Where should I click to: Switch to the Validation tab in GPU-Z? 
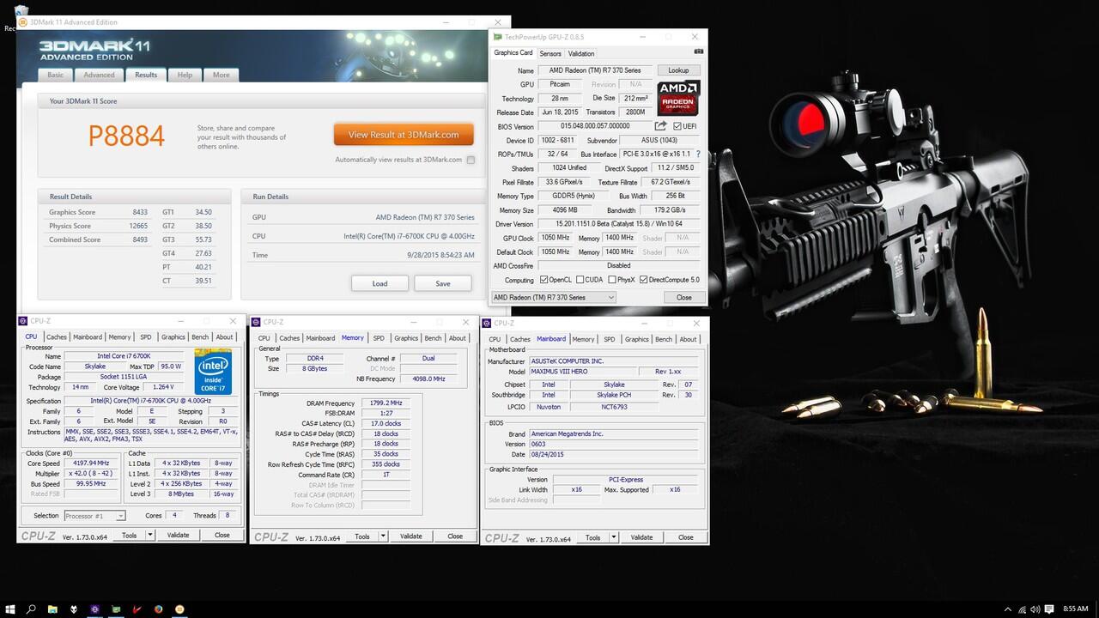(x=581, y=53)
